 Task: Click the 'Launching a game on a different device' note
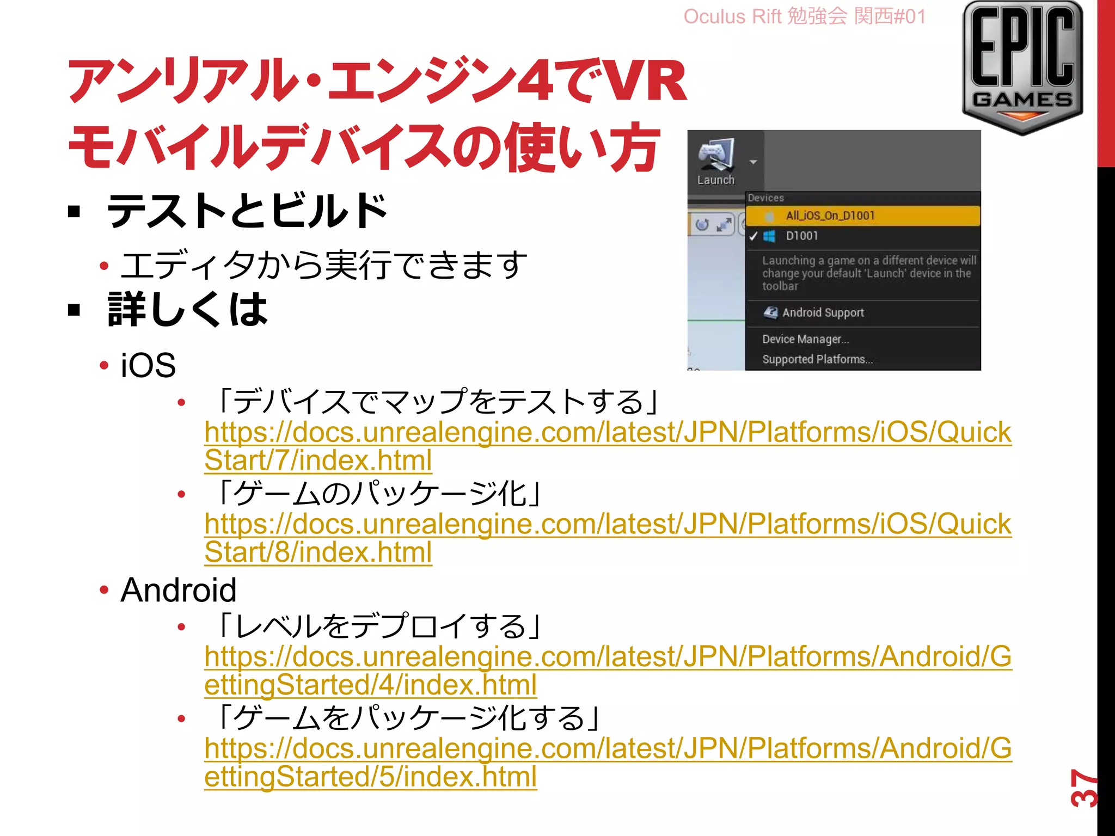pyautogui.click(x=869, y=273)
